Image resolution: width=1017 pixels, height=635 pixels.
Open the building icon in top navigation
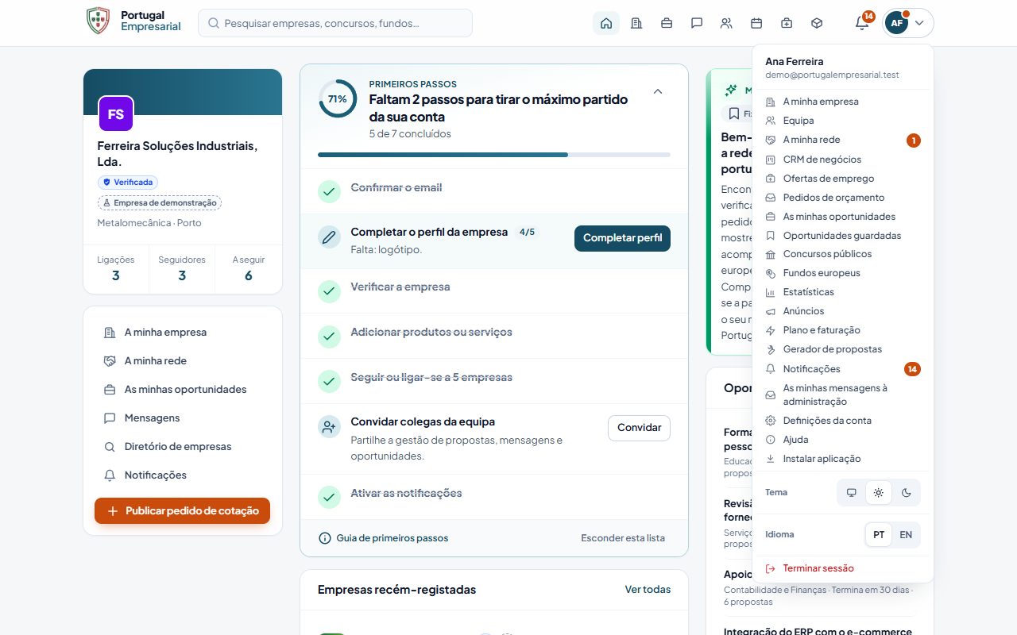(636, 23)
